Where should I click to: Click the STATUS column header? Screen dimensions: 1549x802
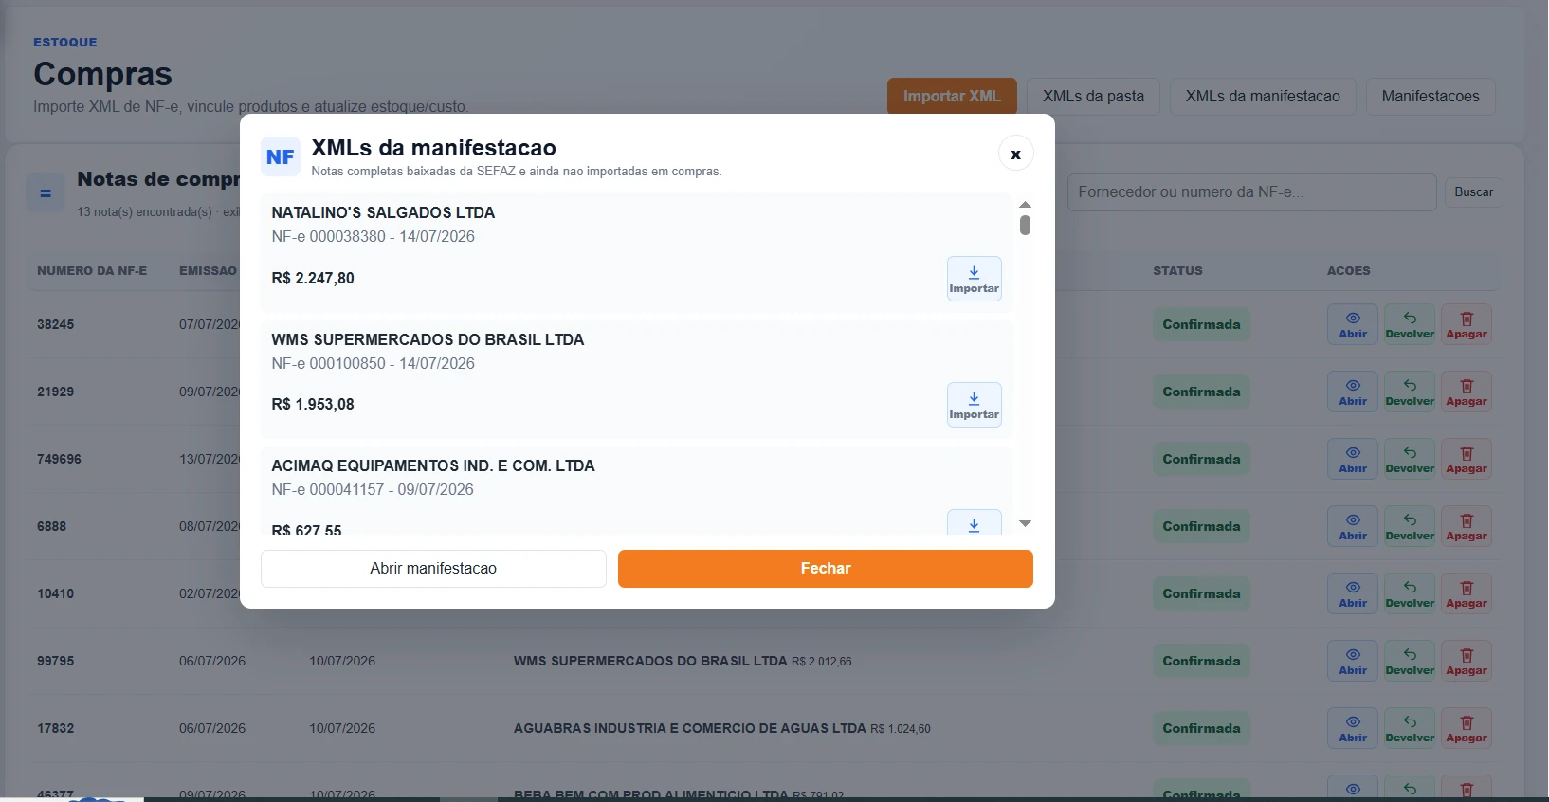pos(1177,271)
